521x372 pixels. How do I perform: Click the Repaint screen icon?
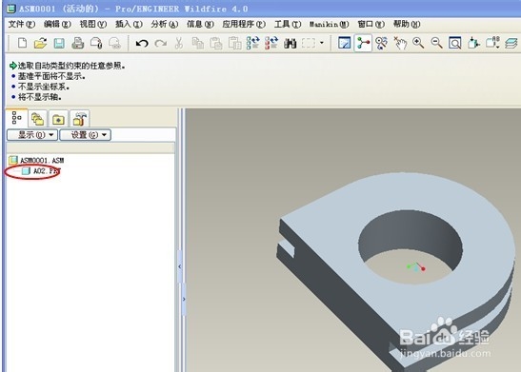tap(344, 43)
